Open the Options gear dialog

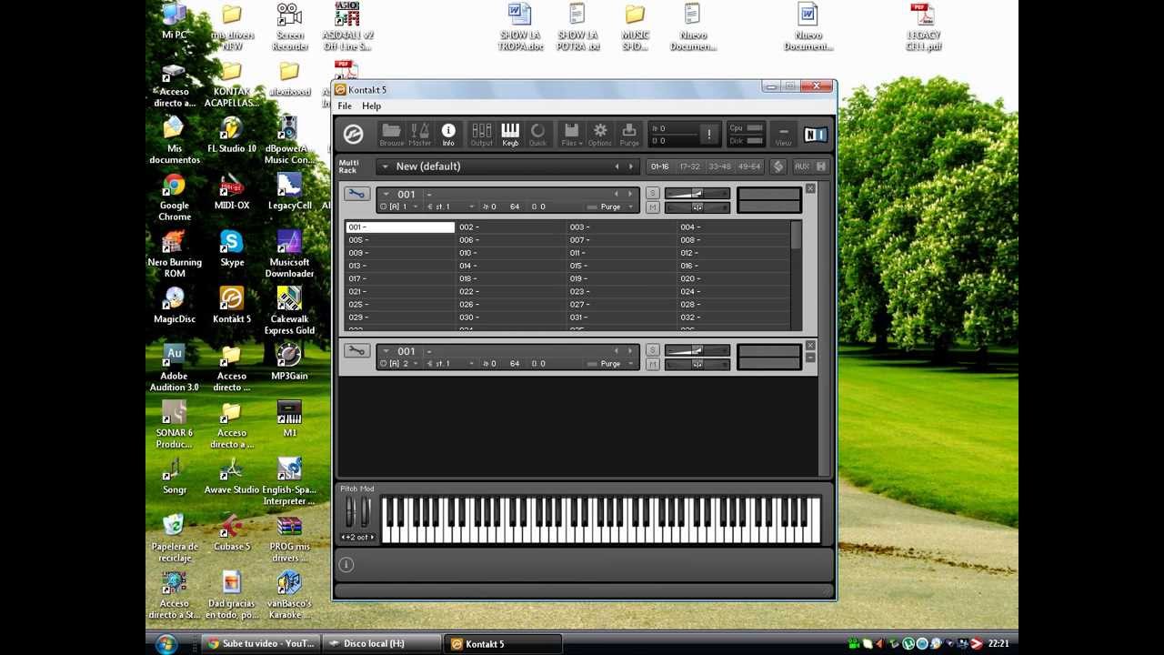(600, 135)
